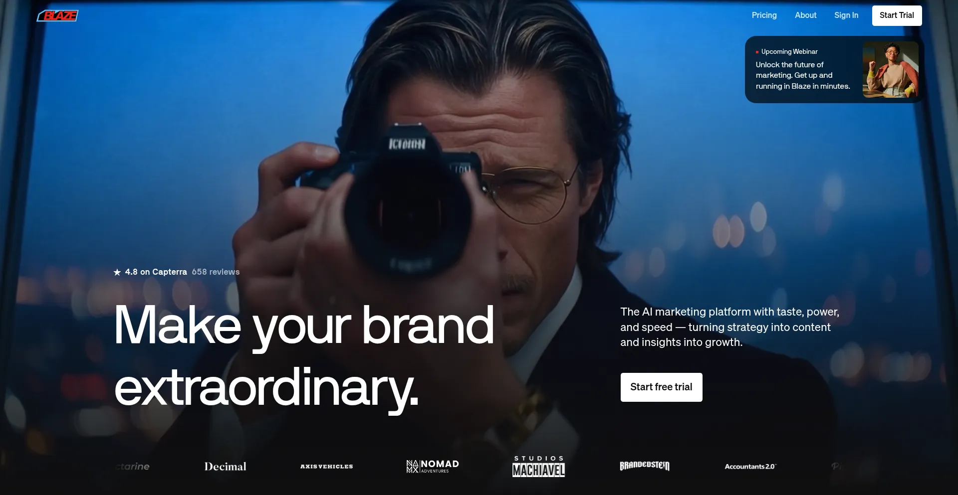Image resolution: width=958 pixels, height=495 pixels.
Task: Click the 4.8 on Capterra rating text
Action: (156, 272)
